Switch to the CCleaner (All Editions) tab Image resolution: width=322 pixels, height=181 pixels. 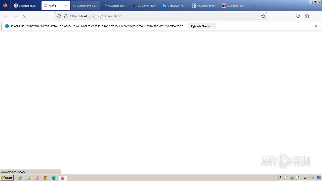[x=115, y=6]
